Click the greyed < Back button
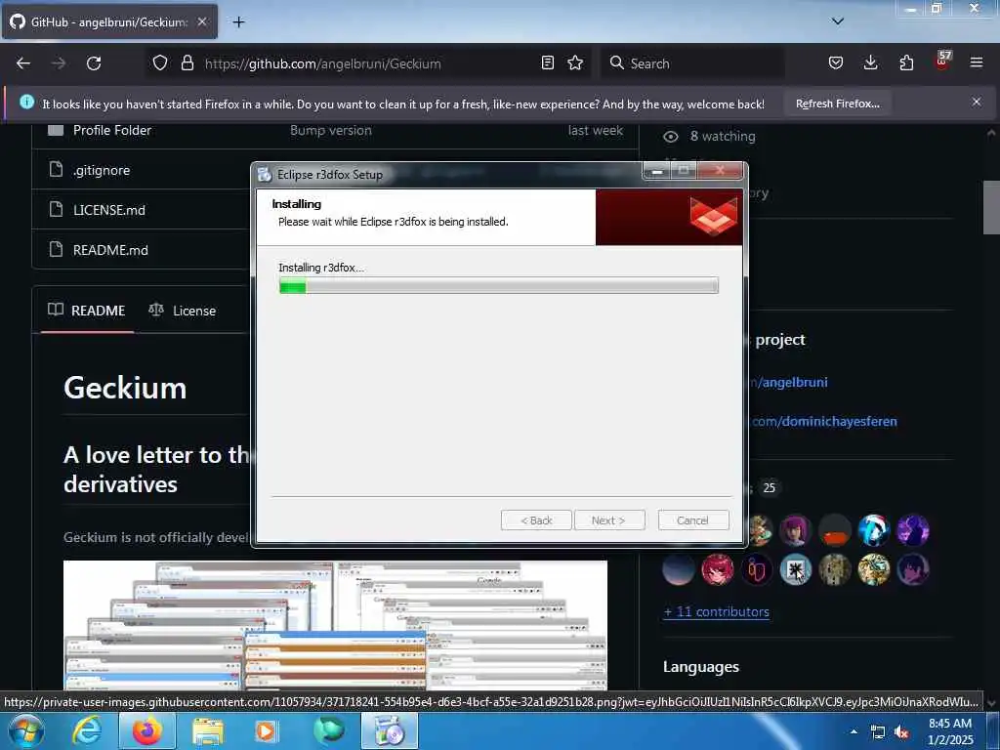This screenshot has width=1000, height=750. click(x=536, y=521)
